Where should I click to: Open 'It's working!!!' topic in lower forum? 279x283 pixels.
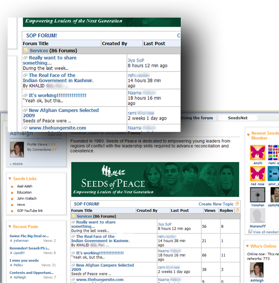pyautogui.click(x=100, y=253)
